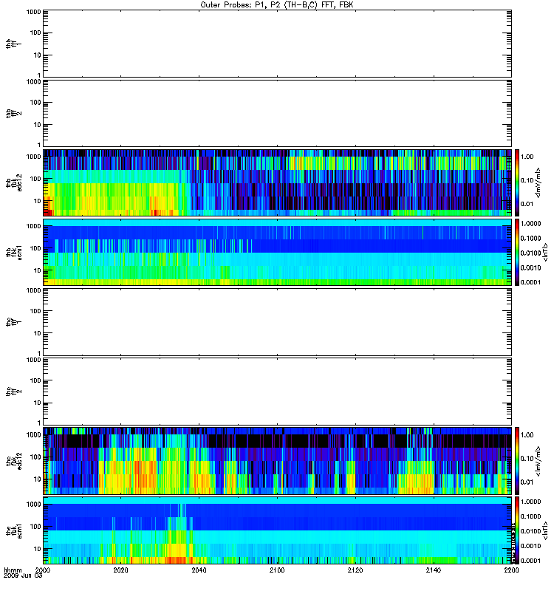The width and height of the screenshot is (554, 591).
Task: Click the 1.0000 value on thb scm1 colorbar
Action: tap(530, 224)
